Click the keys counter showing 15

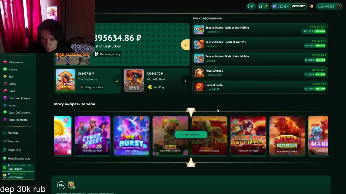pyautogui.click(x=263, y=6)
